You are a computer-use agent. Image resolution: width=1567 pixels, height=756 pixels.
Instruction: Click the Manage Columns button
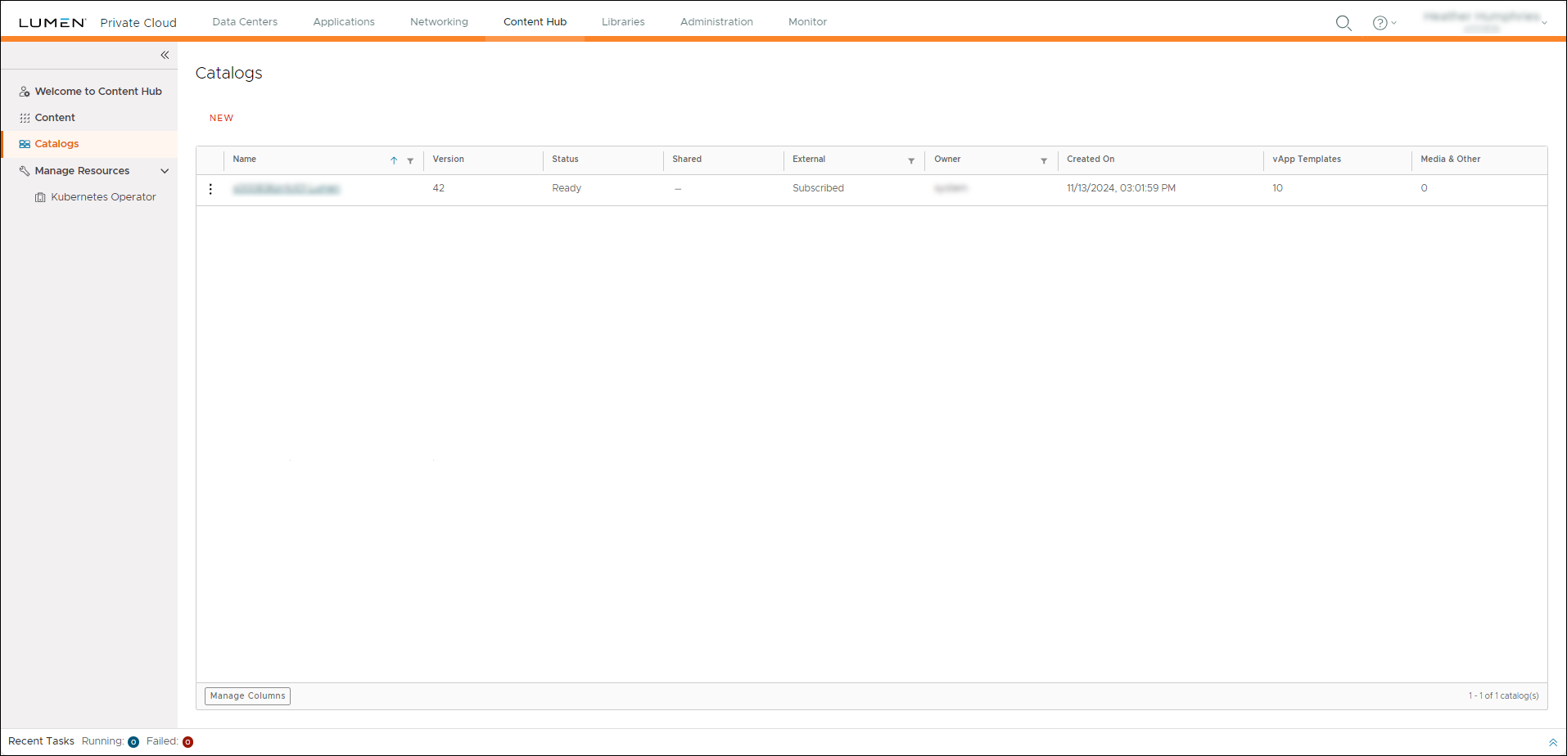click(x=247, y=695)
